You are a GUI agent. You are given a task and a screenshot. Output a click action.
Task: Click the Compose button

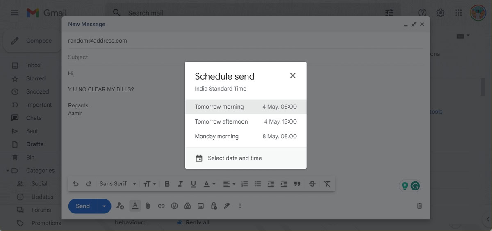(33, 41)
